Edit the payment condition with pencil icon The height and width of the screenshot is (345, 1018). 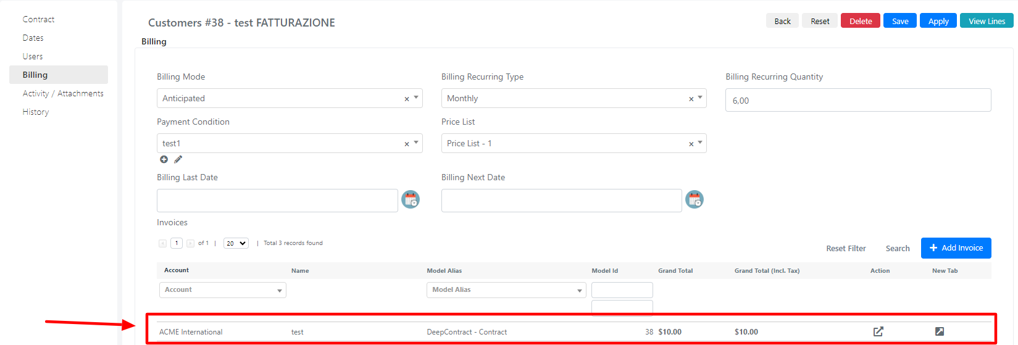pyautogui.click(x=178, y=159)
